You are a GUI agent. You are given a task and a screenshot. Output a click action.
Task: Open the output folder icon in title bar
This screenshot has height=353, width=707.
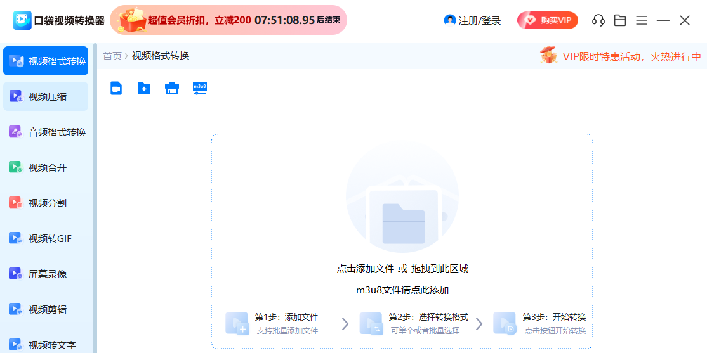click(620, 20)
